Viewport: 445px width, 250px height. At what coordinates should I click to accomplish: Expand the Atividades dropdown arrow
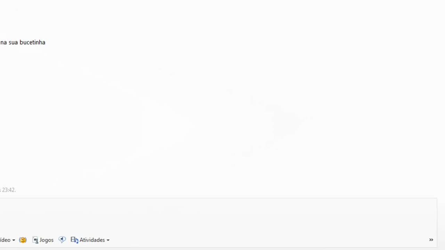[108, 240]
